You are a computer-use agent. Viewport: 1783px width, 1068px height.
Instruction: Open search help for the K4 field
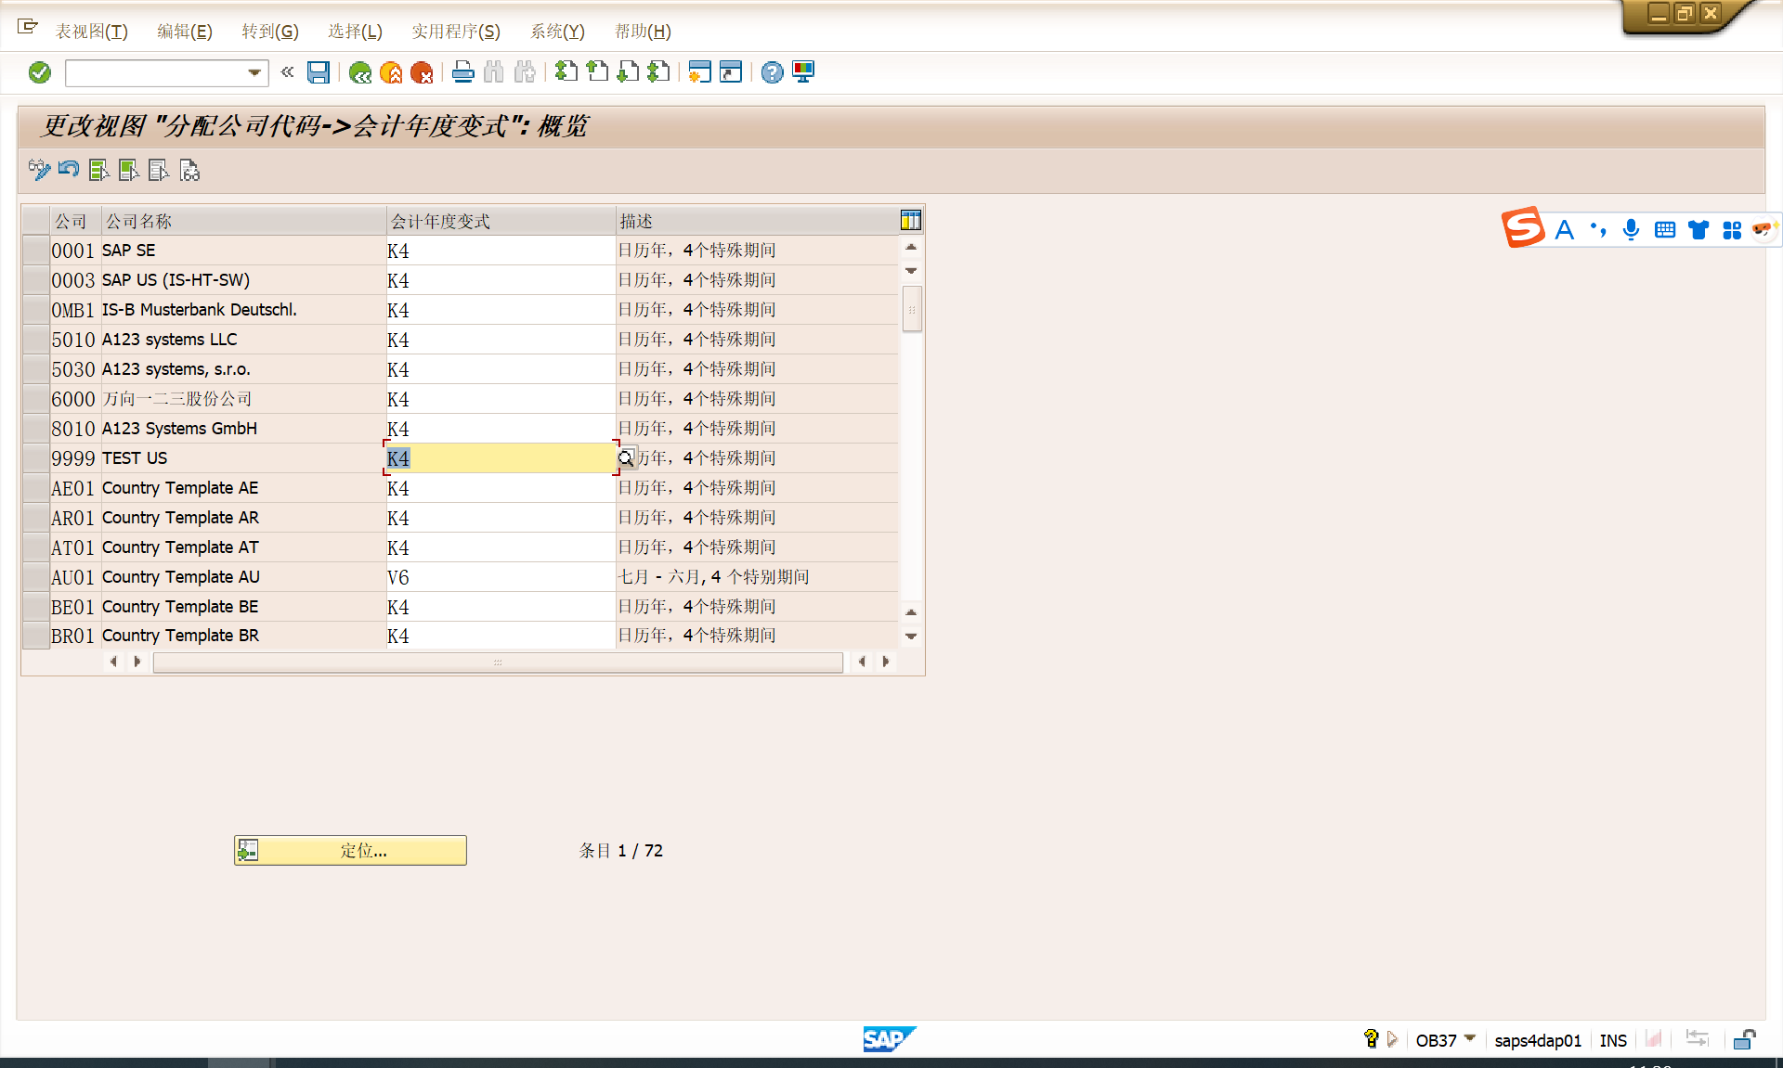pos(627,457)
